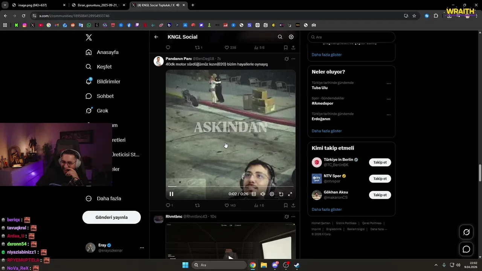
Task: Open options for #Amedspor trend
Action: pyautogui.click(x=389, y=99)
